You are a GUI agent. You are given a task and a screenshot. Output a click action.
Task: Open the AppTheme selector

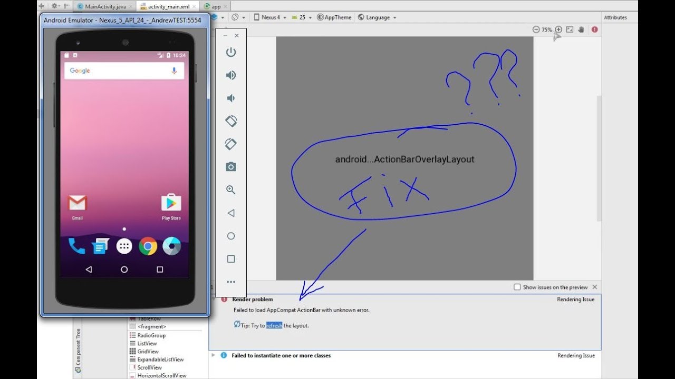pos(334,17)
